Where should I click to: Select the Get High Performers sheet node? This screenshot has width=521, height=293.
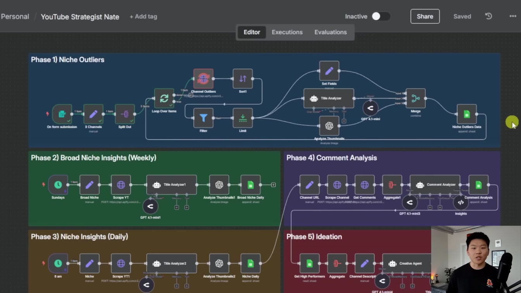tap(309, 264)
